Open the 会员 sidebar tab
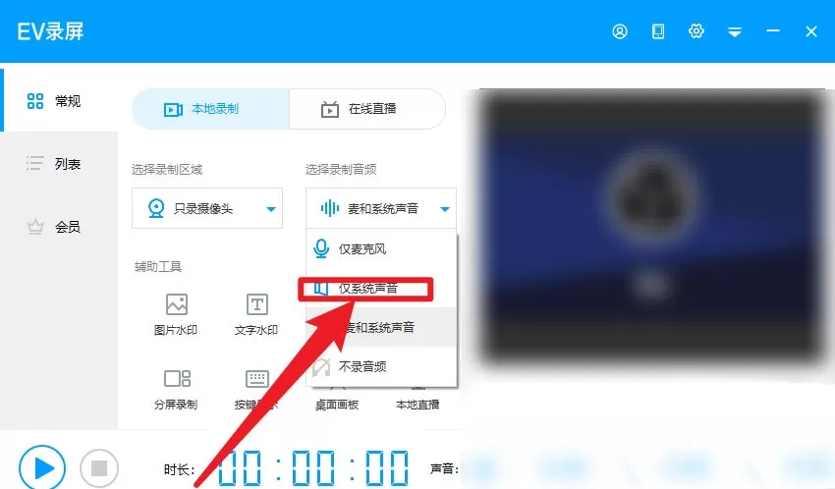 (59, 227)
